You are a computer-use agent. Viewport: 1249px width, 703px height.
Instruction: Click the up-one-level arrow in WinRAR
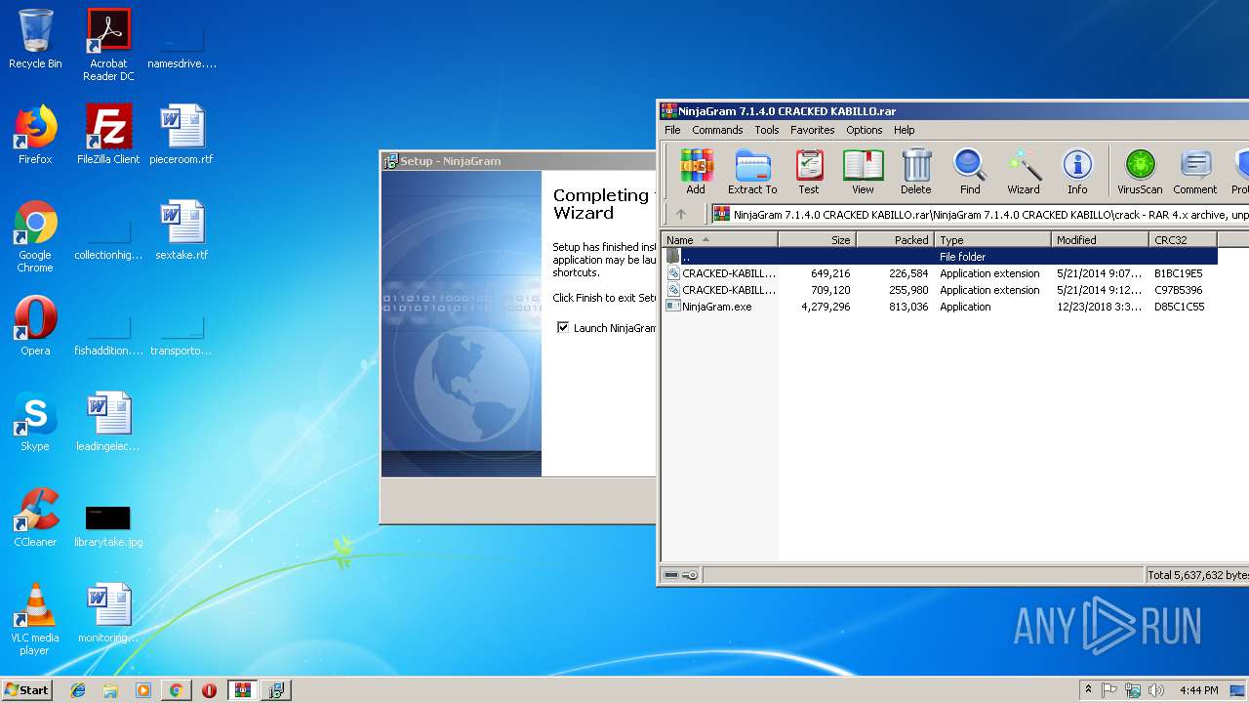[x=681, y=215]
